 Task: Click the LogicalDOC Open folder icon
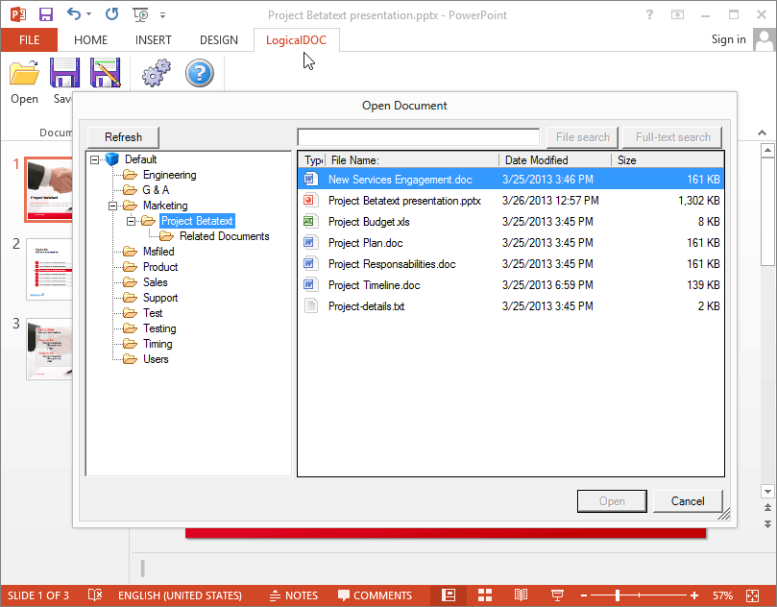click(x=24, y=73)
